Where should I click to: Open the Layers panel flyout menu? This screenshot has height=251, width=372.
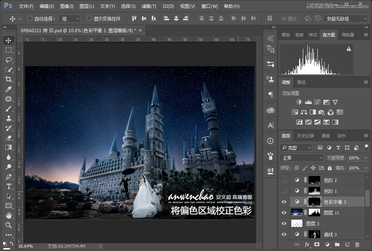click(x=366, y=136)
